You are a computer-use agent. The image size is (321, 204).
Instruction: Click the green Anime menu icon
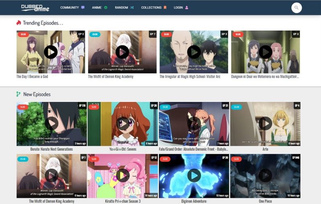click(x=106, y=8)
